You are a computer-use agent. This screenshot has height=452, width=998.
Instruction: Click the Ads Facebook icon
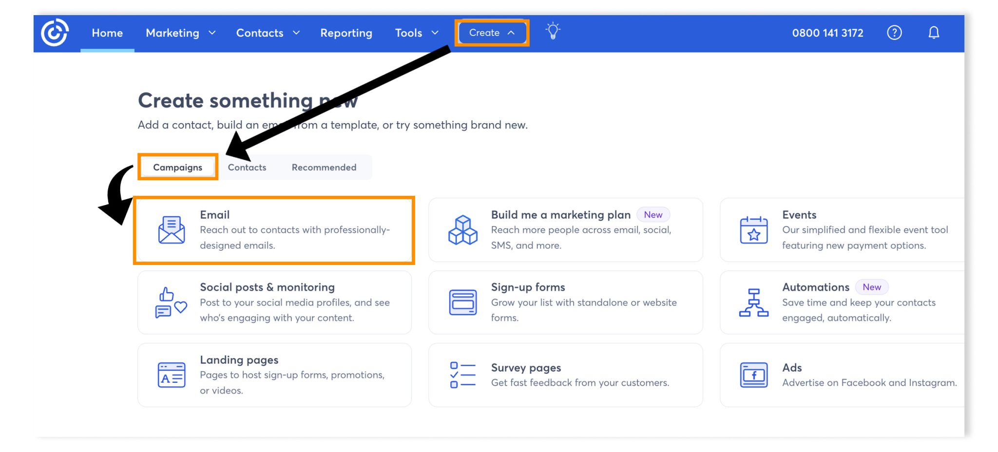753,375
